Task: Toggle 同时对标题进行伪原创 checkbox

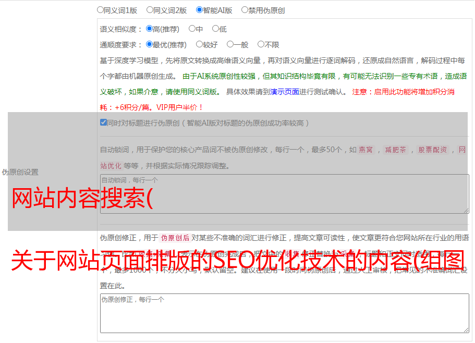Action: (x=103, y=123)
